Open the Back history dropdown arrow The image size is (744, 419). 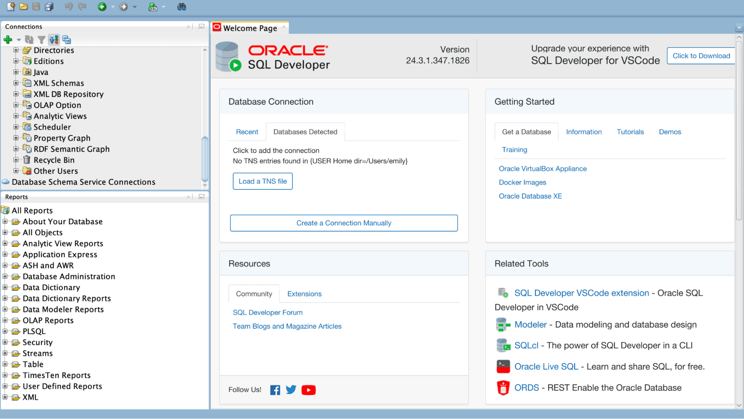113,7
